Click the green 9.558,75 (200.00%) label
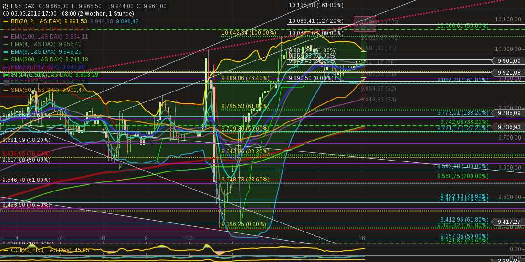Screen dimensions: 525x262 tap(463, 176)
